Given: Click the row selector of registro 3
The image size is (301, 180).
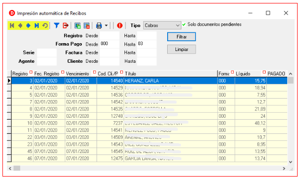Looking at the screenshot, I should click(9, 81).
